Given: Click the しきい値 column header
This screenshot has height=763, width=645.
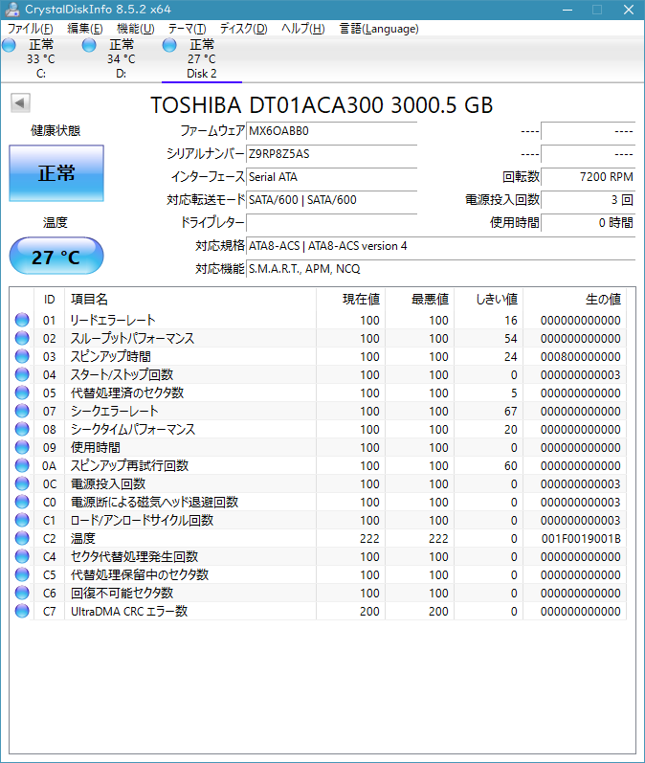Looking at the screenshot, I should click(489, 300).
